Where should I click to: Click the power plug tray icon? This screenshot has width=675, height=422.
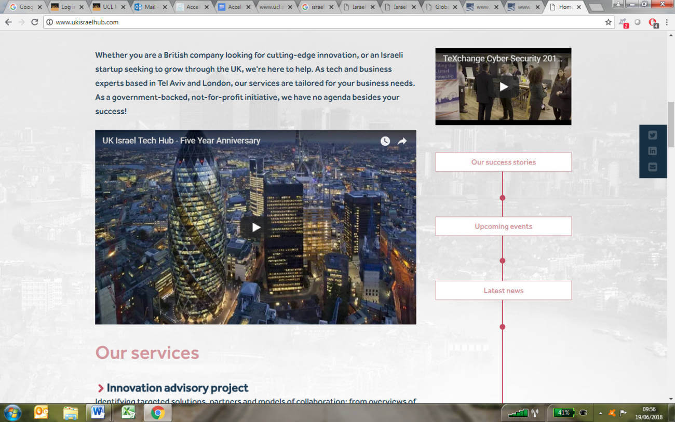[x=583, y=413]
